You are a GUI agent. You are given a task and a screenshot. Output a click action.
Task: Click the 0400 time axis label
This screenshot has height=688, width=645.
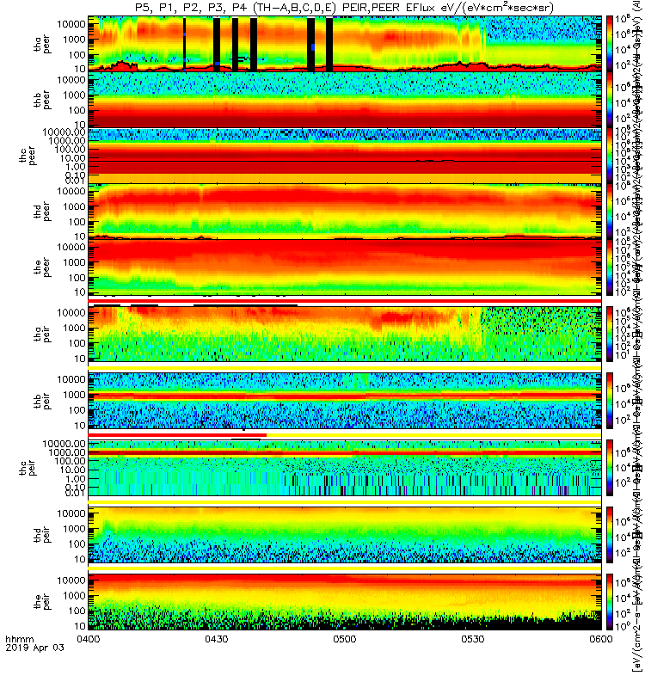click(x=89, y=639)
